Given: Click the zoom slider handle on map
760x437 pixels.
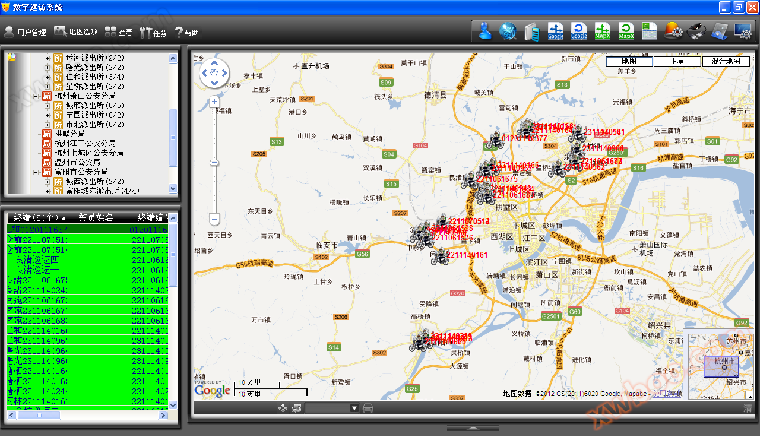Looking at the screenshot, I should tap(214, 163).
